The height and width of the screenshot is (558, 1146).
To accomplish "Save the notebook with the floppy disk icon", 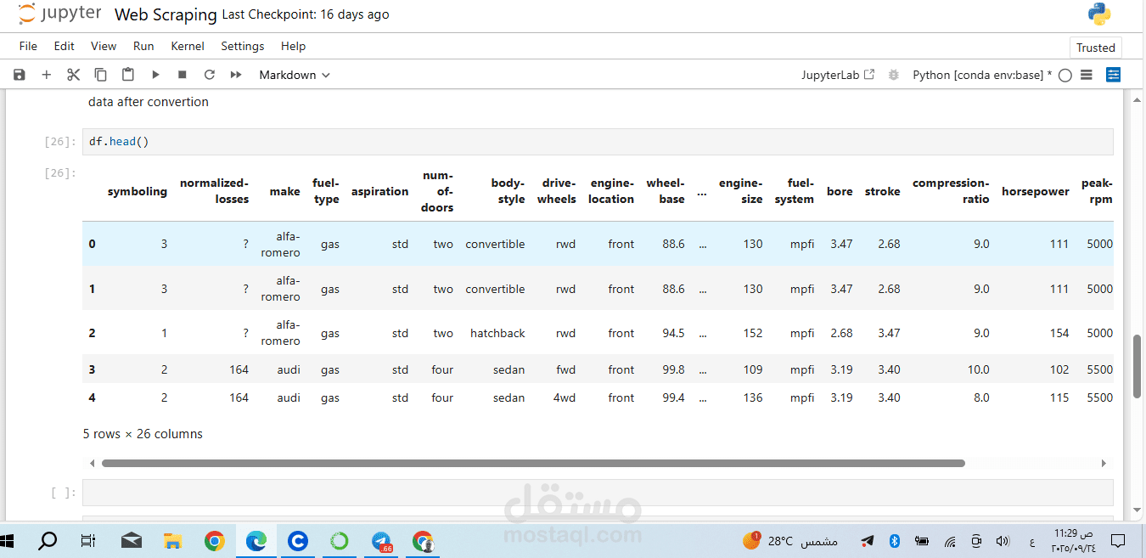I will click(x=20, y=75).
